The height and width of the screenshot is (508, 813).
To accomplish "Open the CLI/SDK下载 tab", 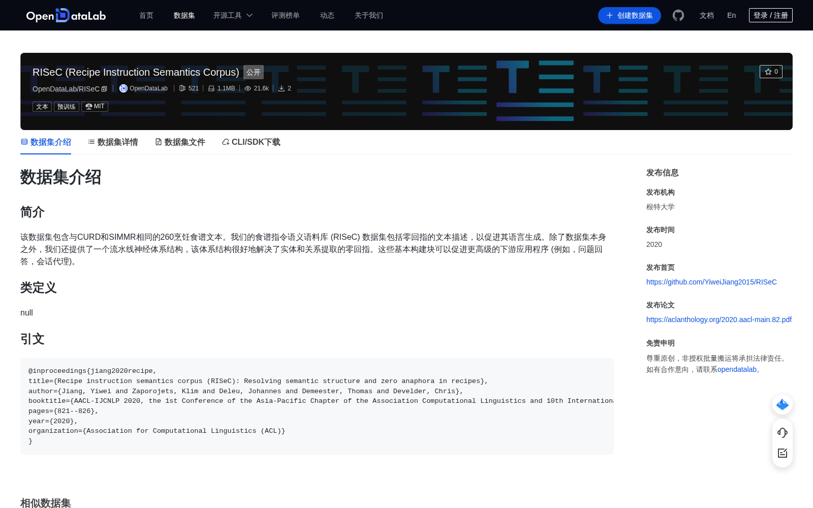I will click(x=251, y=142).
